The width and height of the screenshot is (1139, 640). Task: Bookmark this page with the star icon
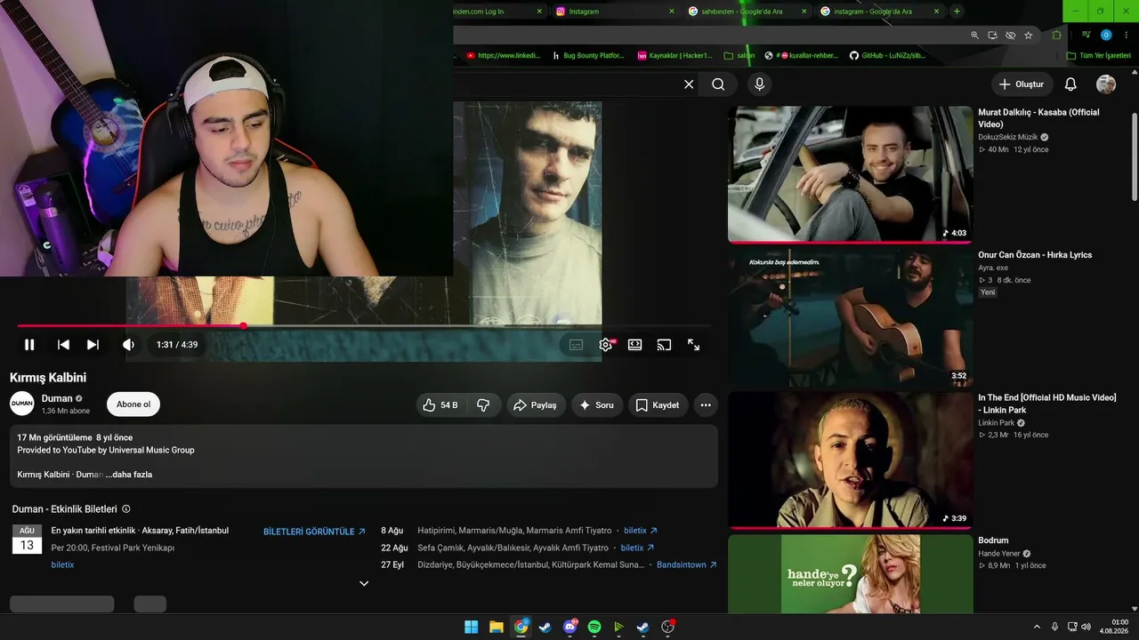tap(1029, 36)
